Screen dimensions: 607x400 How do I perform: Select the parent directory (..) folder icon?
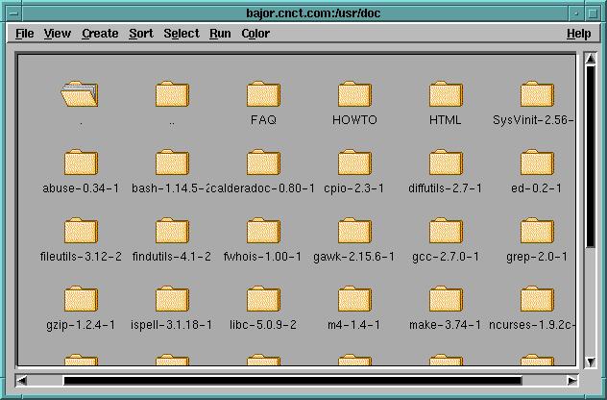click(x=172, y=95)
